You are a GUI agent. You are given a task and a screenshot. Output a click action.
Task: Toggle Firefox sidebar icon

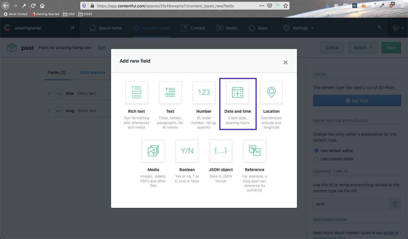[x=346, y=6]
